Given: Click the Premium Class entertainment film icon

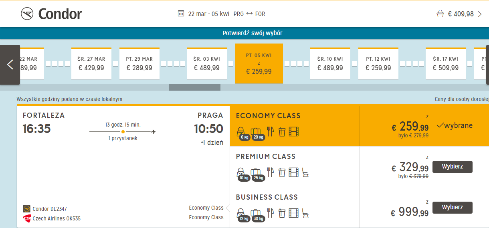Looking at the screenshot, I should (294, 172).
